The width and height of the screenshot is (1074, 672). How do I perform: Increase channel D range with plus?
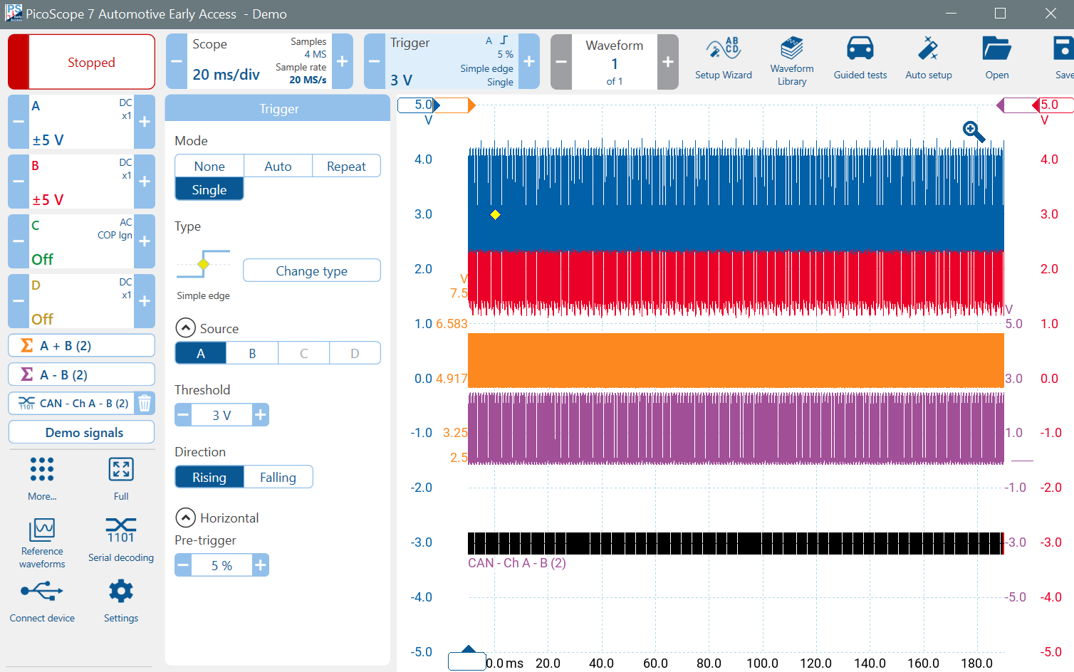point(145,301)
